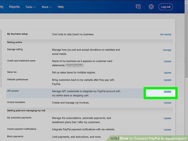The height and width of the screenshot is (141, 188).
Task: Click Update for Sales tax
Action: point(168,73)
